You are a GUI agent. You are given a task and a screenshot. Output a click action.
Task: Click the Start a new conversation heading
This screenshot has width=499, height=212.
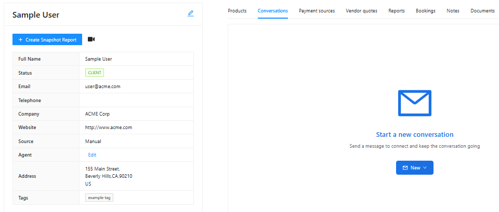(415, 134)
